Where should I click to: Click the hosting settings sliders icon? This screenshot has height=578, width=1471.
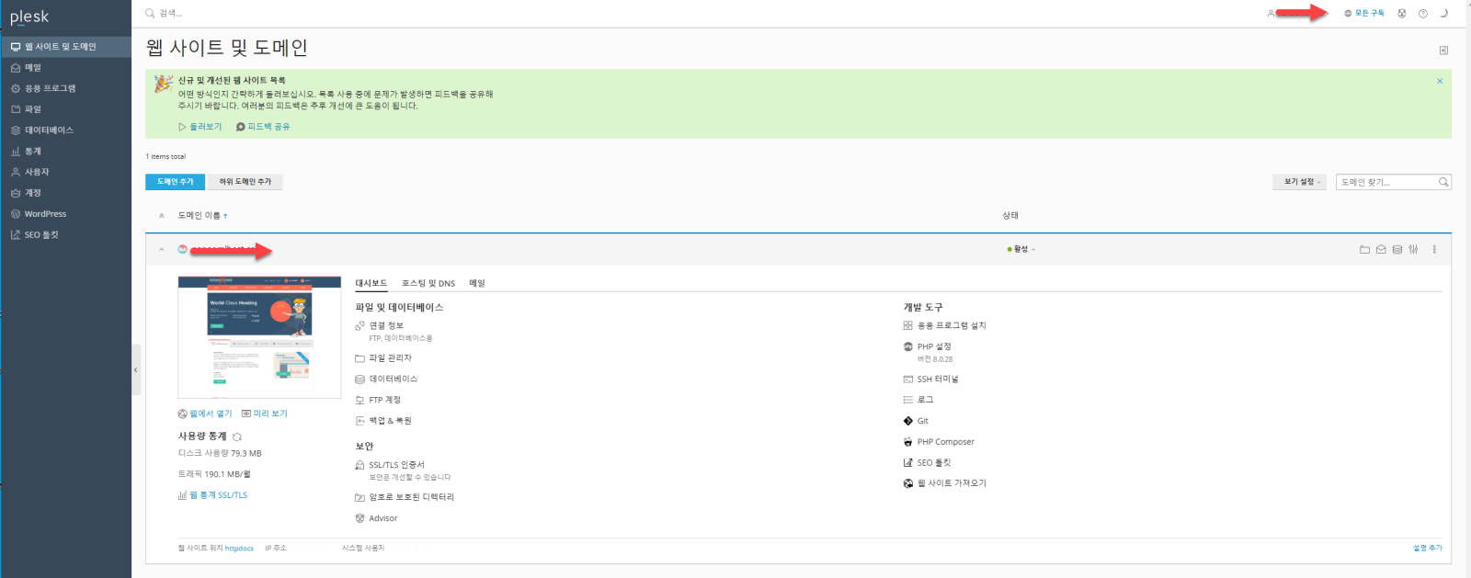click(1413, 249)
